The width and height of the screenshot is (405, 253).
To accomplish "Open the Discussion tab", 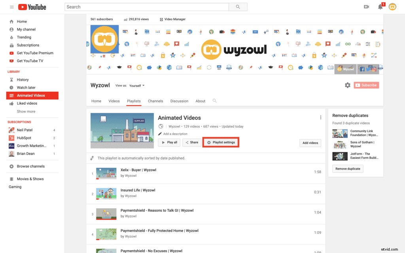I will [179, 101].
